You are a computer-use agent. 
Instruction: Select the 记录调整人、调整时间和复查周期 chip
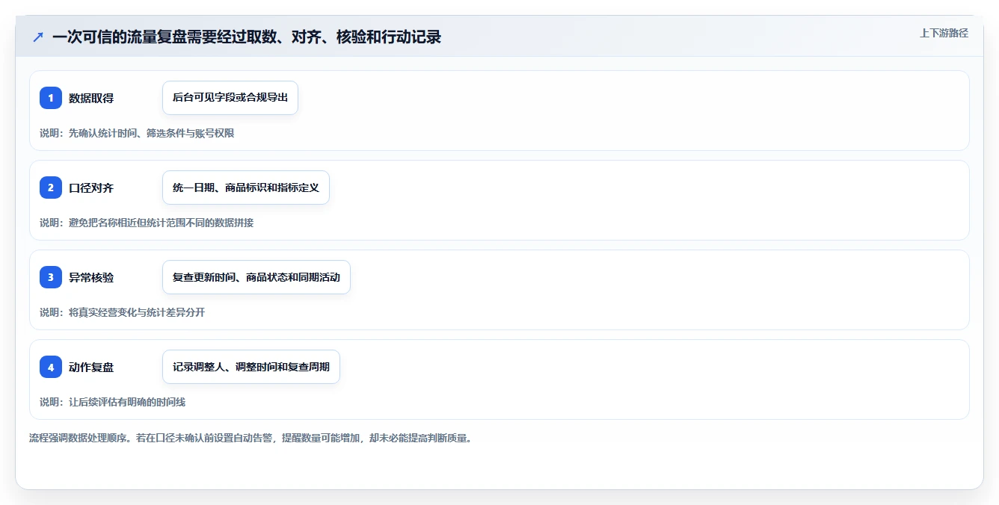(x=251, y=367)
